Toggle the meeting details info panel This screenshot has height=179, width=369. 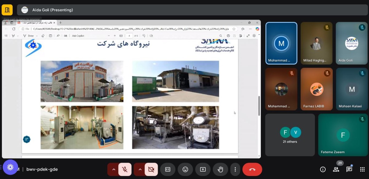[x=323, y=169]
